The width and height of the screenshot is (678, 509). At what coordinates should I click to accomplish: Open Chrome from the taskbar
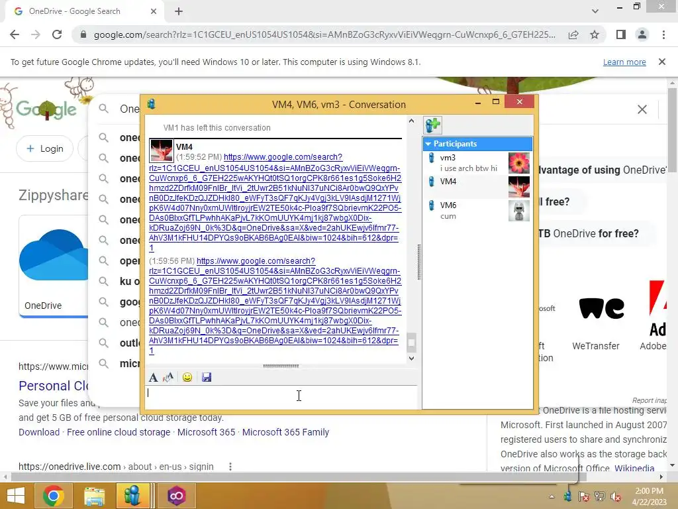pos(54,496)
